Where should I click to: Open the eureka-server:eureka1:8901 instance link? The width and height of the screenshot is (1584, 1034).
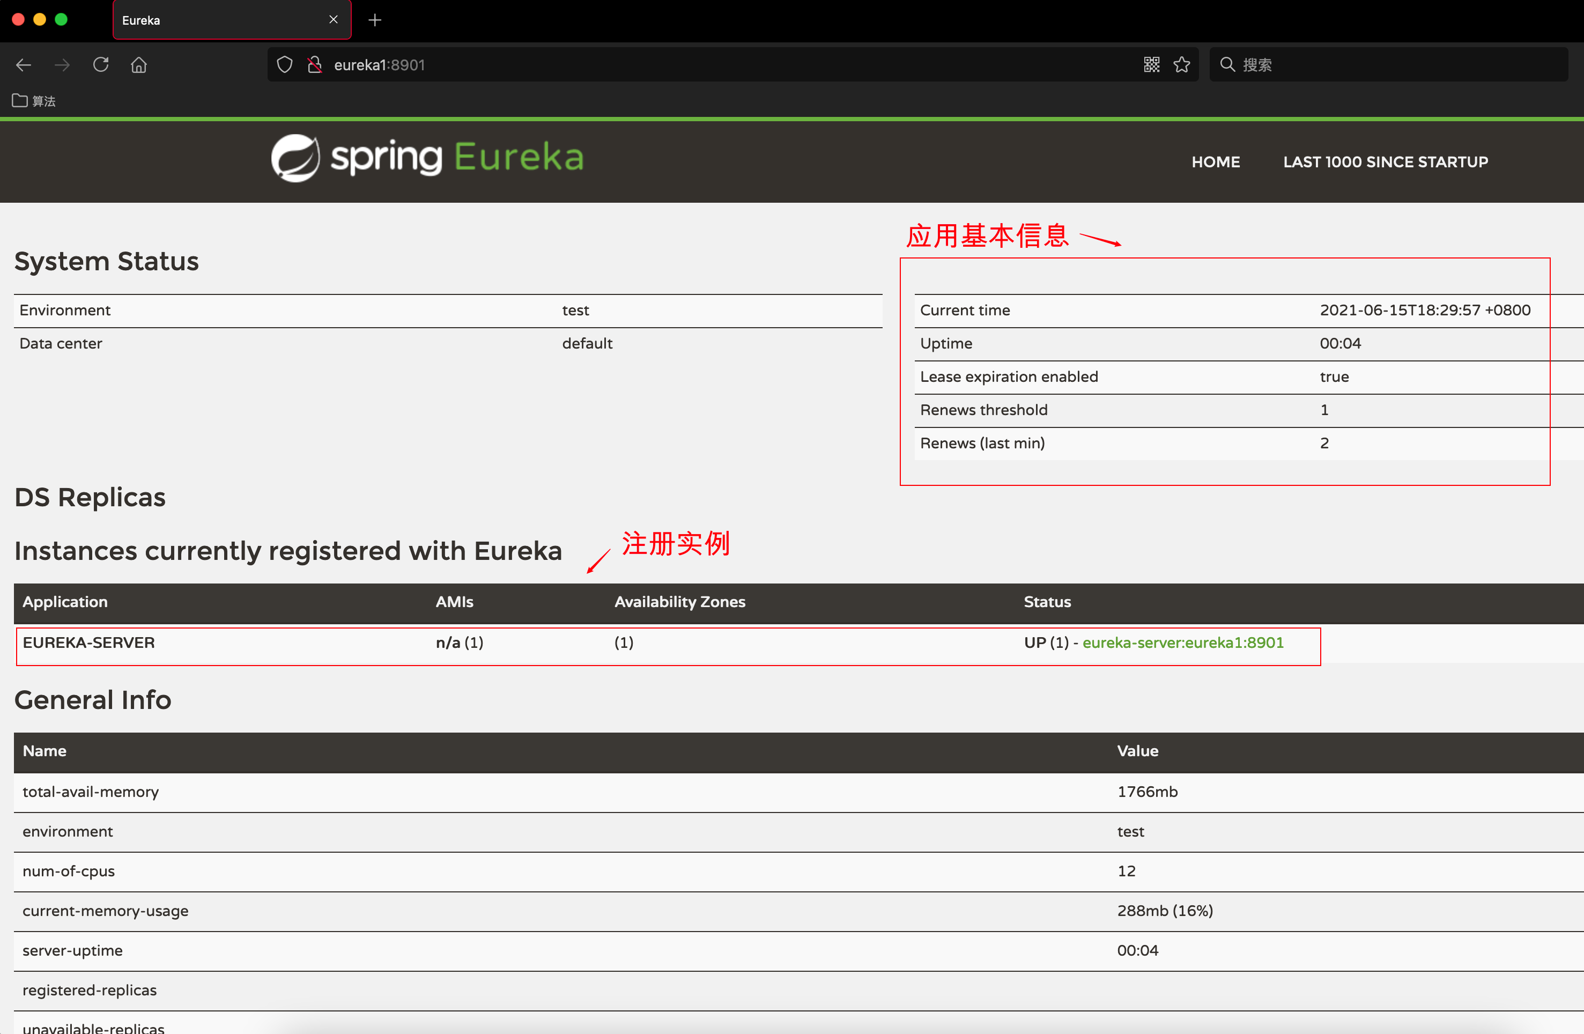pos(1183,642)
